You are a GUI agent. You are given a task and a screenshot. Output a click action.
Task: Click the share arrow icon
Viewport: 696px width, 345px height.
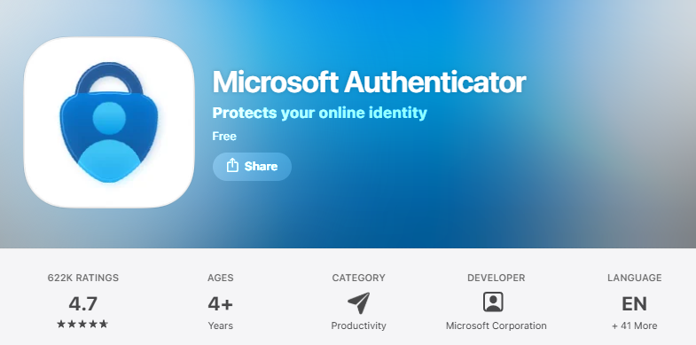232,166
